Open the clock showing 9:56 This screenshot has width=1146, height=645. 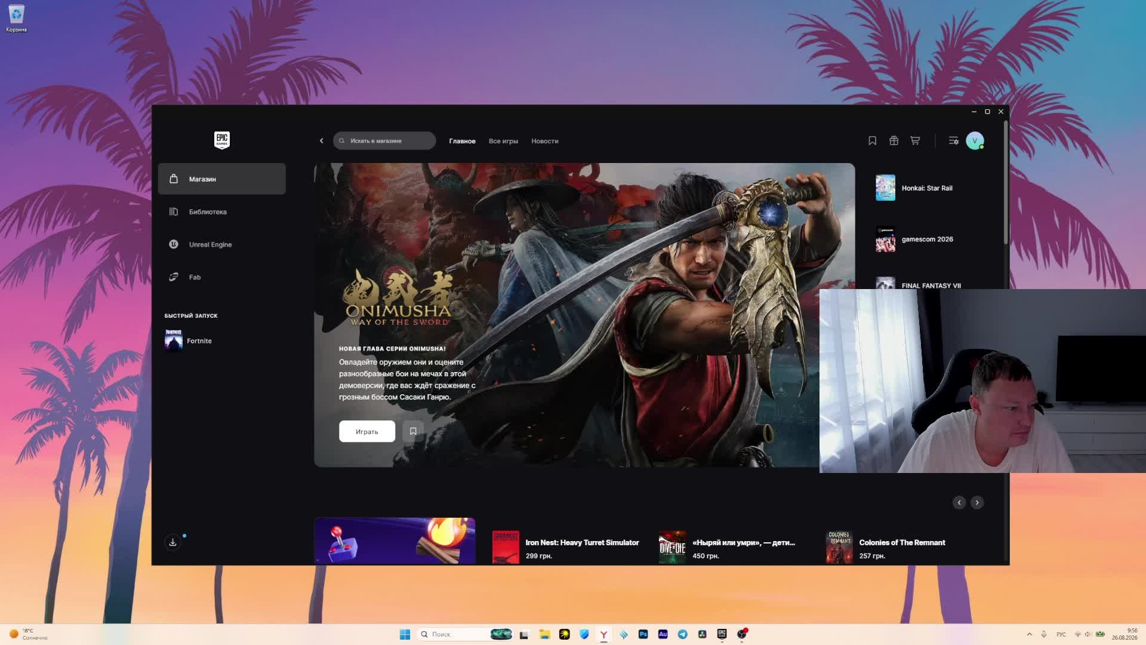(1125, 634)
